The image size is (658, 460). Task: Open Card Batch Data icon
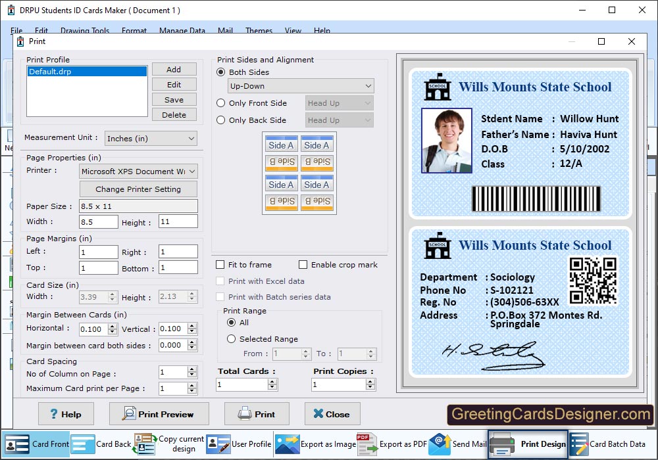pyautogui.click(x=579, y=444)
